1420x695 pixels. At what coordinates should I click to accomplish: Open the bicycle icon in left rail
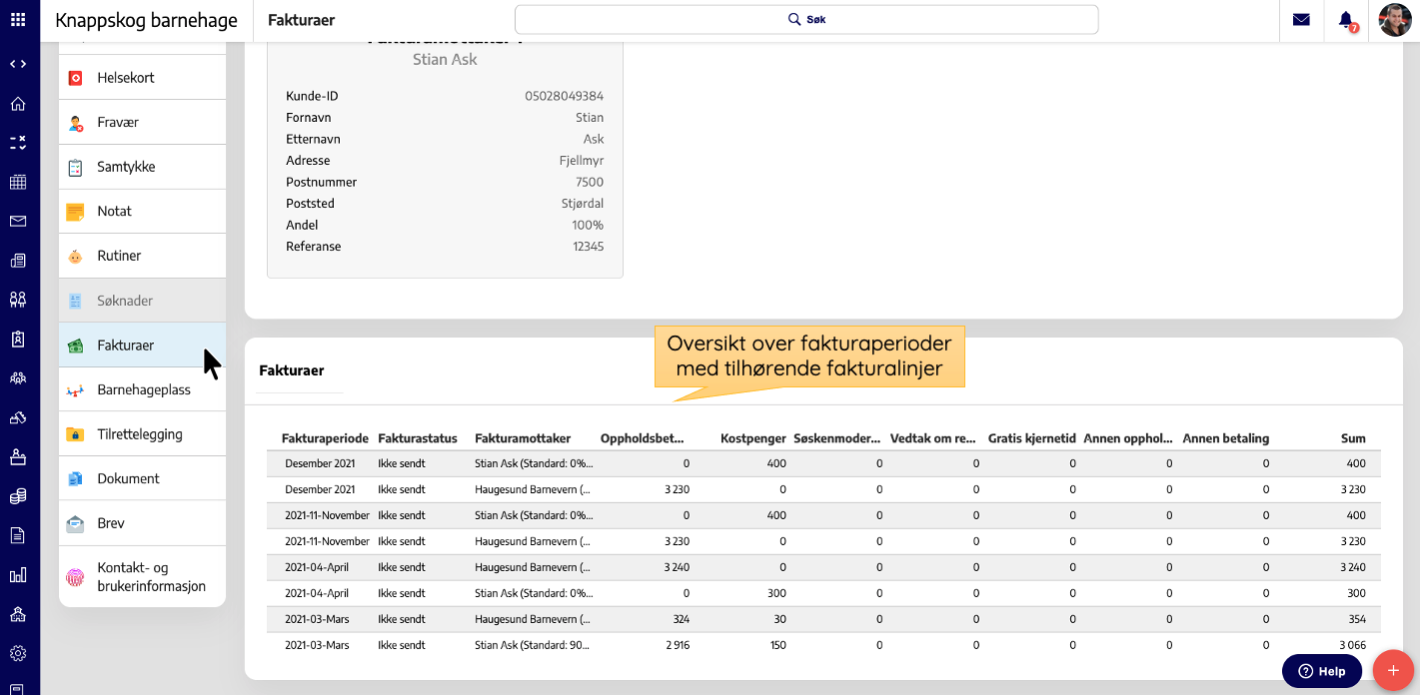[x=18, y=417]
